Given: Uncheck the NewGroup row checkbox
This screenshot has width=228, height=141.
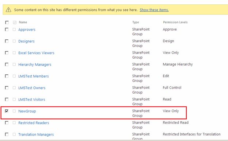Looking at the screenshot, I should (x=7, y=111).
